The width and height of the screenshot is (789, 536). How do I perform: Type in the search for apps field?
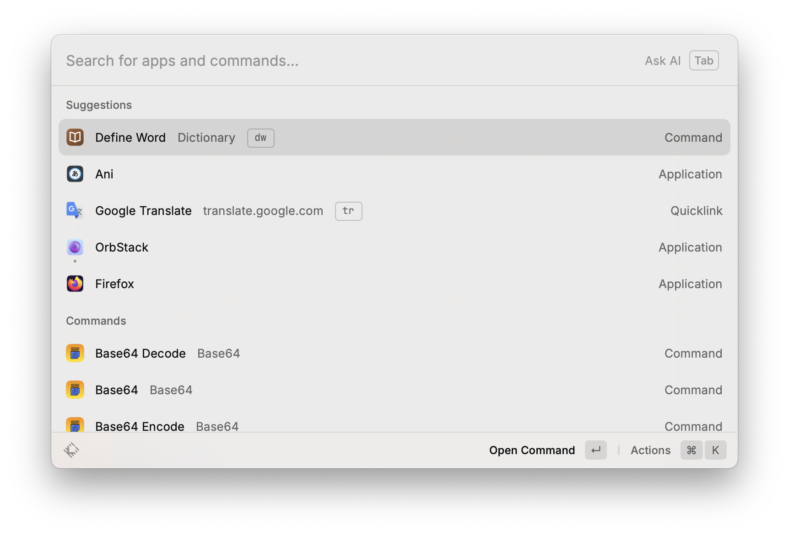pyautogui.click(x=320, y=60)
